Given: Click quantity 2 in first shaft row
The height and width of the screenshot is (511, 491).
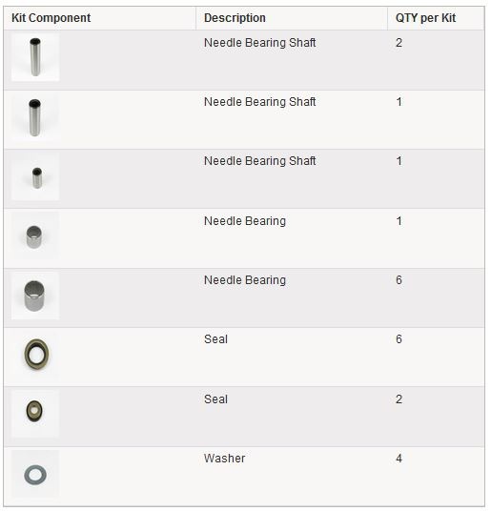Looking at the screenshot, I should pyautogui.click(x=399, y=43).
